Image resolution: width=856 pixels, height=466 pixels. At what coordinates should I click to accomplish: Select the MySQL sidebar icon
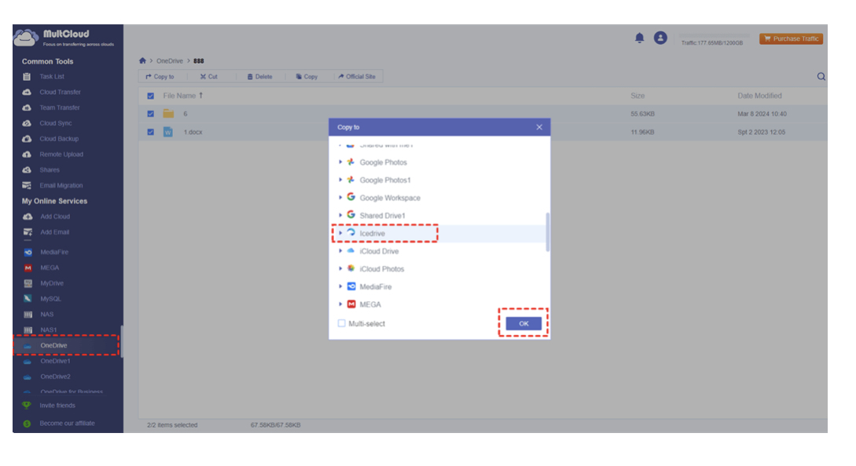point(28,299)
